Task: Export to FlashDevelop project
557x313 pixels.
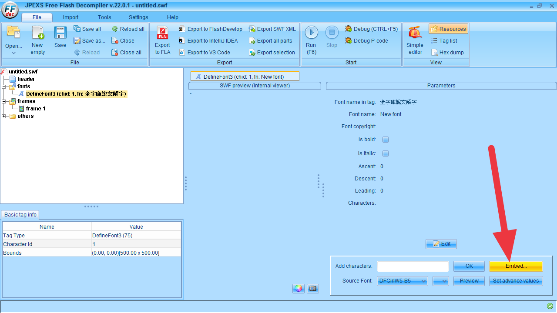Action: [x=211, y=29]
